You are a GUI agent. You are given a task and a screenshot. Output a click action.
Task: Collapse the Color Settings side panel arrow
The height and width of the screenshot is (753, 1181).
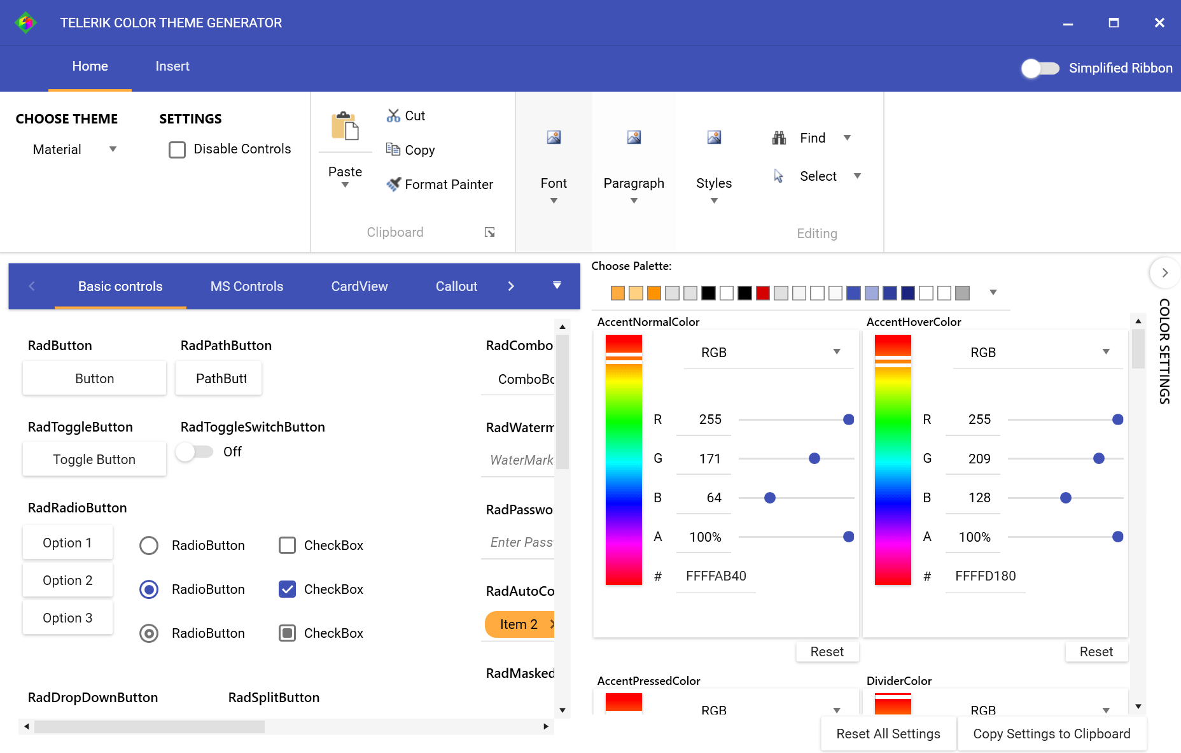click(1164, 273)
